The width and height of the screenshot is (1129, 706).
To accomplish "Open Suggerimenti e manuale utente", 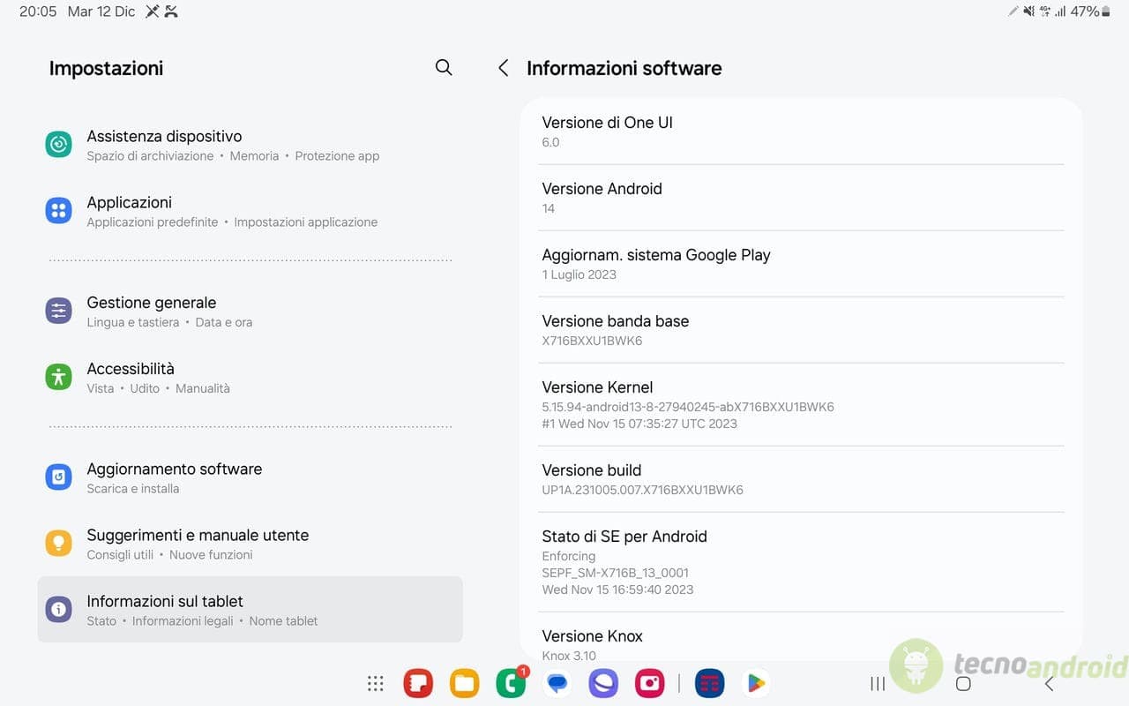I will tap(250, 544).
